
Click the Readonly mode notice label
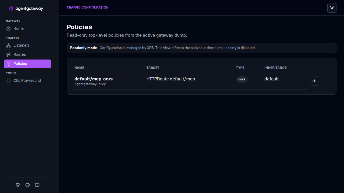(84, 48)
